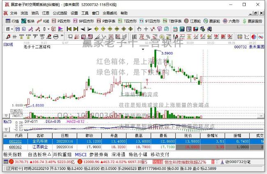Switch to the 特色小镇 tab
The image size is (267, 174).
coord(138,155)
